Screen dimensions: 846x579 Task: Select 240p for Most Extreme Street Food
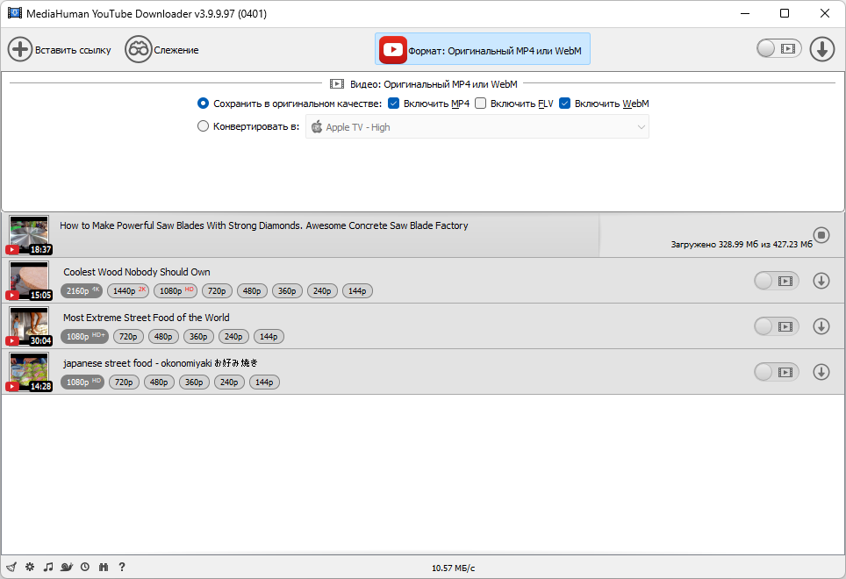(233, 336)
